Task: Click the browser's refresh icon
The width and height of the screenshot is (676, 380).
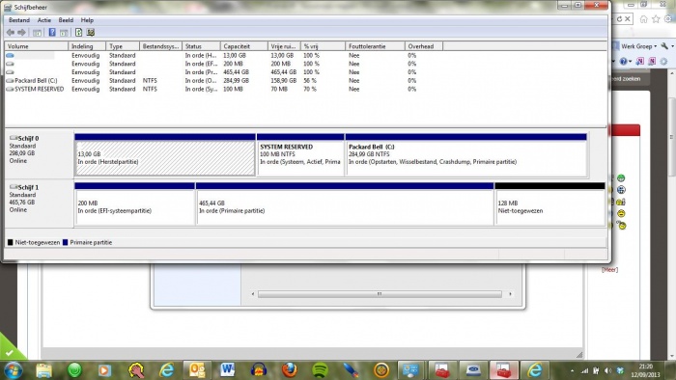Action: click(x=619, y=19)
